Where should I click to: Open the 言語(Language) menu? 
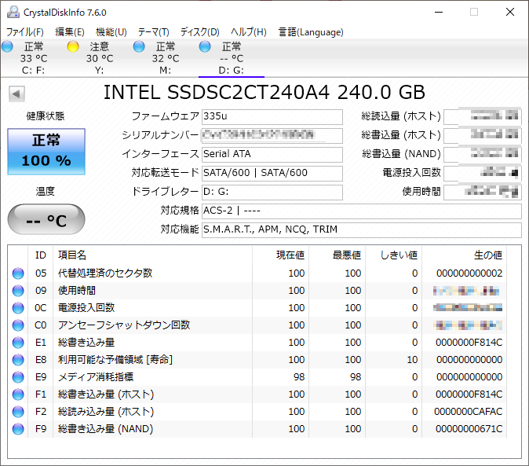(311, 32)
